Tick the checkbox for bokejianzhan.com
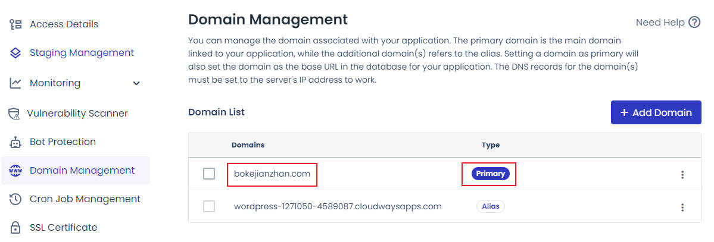714x242 pixels. point(209,174)
